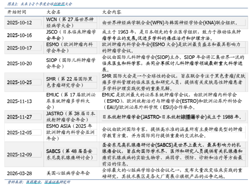
Task: Select conference name JSCO（日本临床肿瘤学会年会）
Action: point(71,35)
